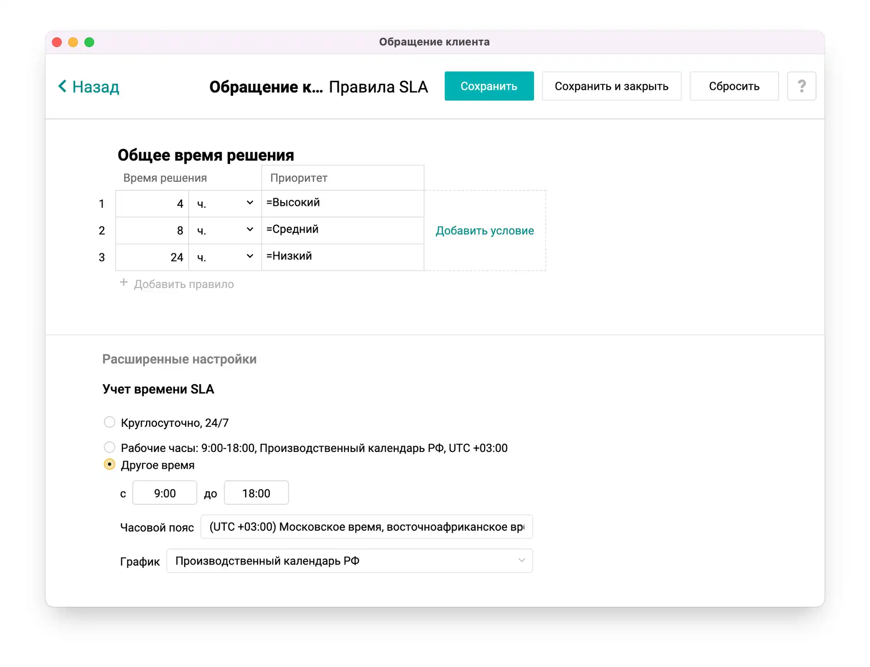Click the resolution time field with value 4

pos(152,203)
